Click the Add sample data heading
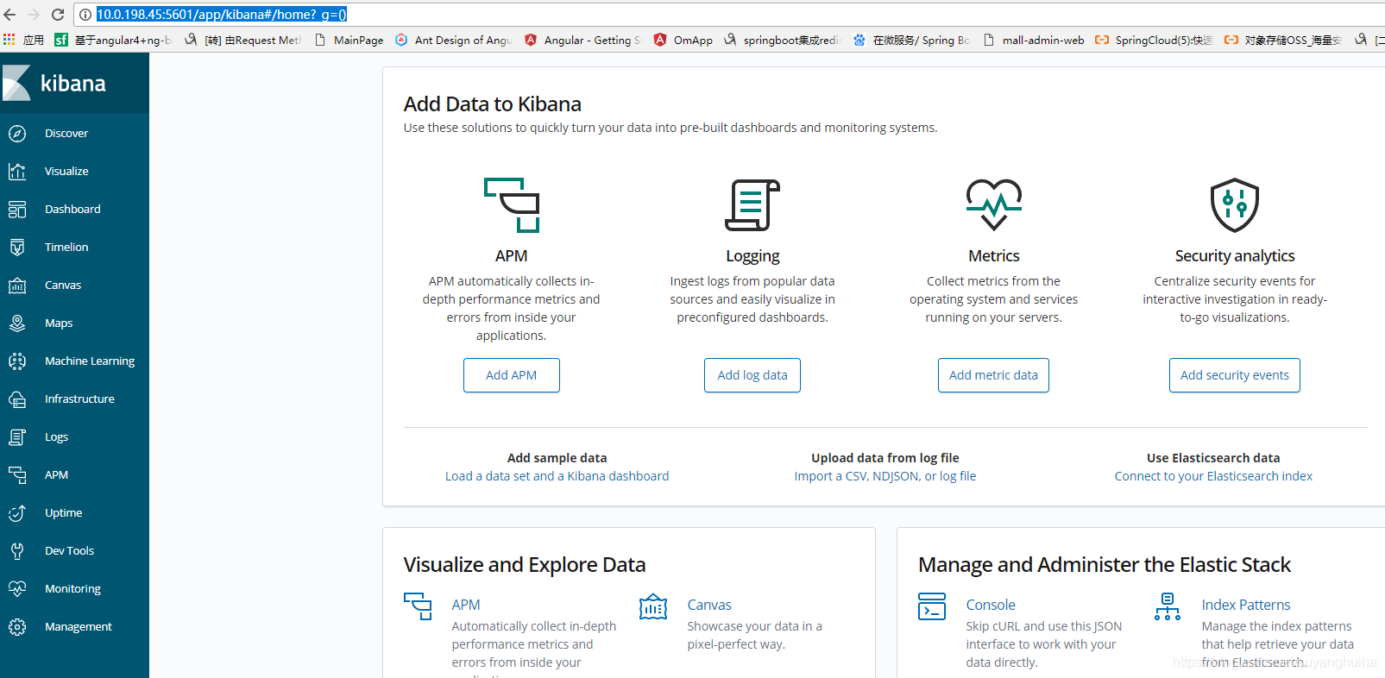 (557, 458)
